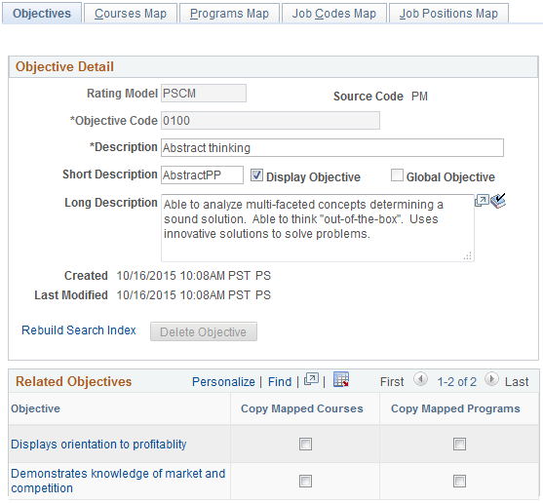
Task: Select the Programs Map tab
Action: (x=229, y=14)
